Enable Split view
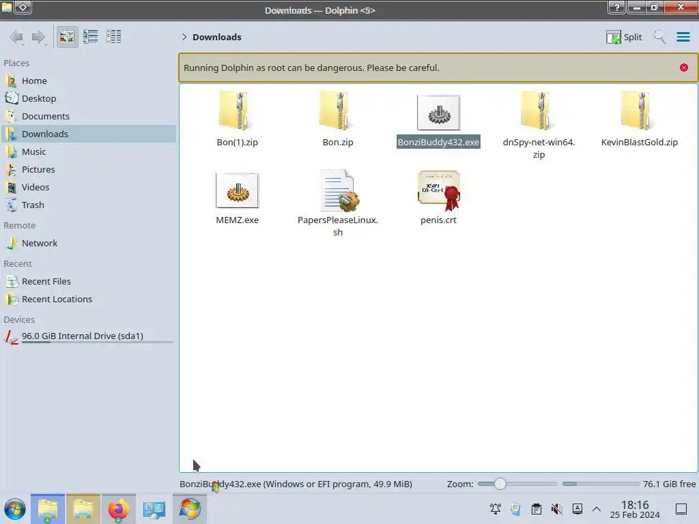This screenshot has width=699, height=524. coord(624,37)
